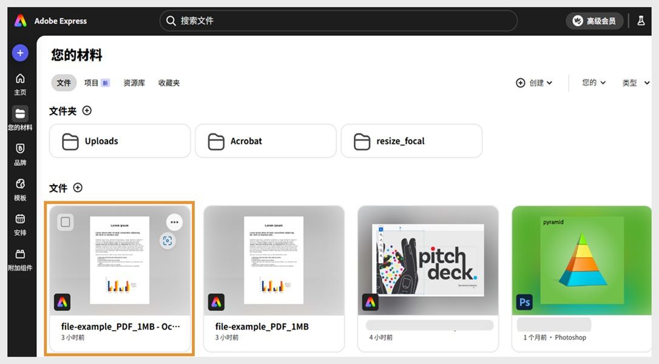Open the Uploads folder

[119, 140]
